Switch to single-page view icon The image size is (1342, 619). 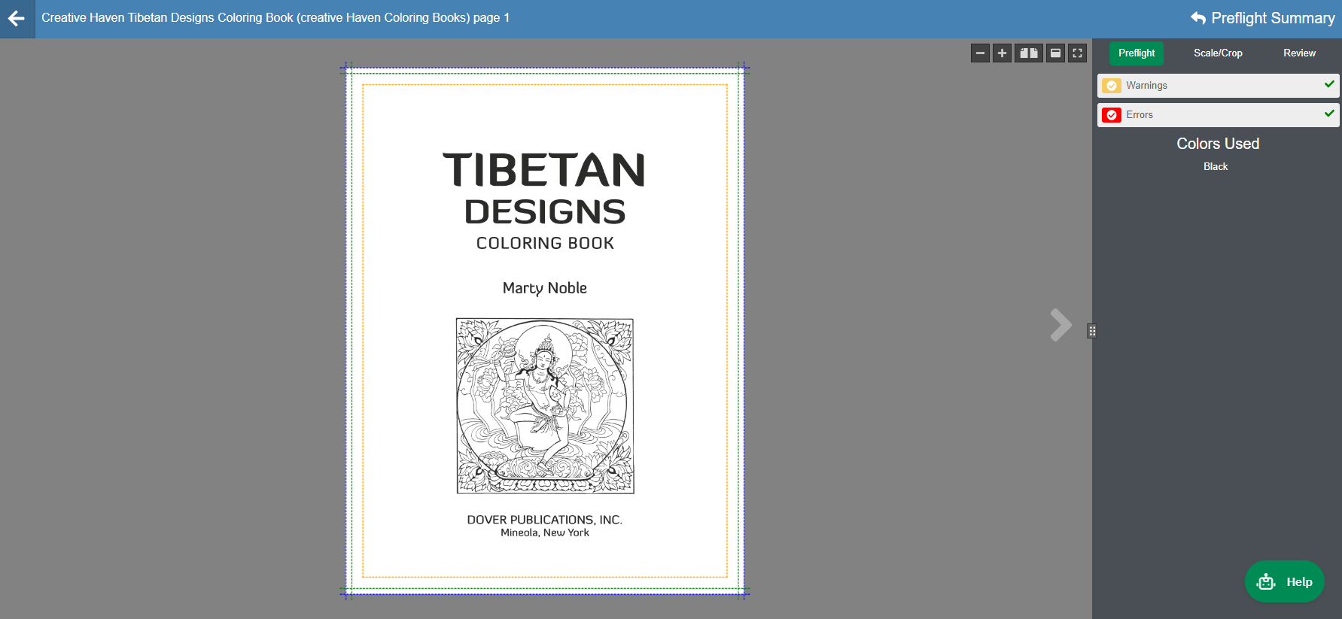(1055, 53)
